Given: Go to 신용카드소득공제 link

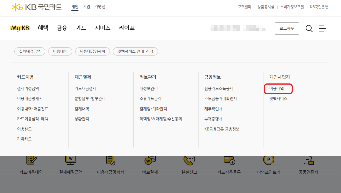Looking at the screenshot, I should (219, 89).
